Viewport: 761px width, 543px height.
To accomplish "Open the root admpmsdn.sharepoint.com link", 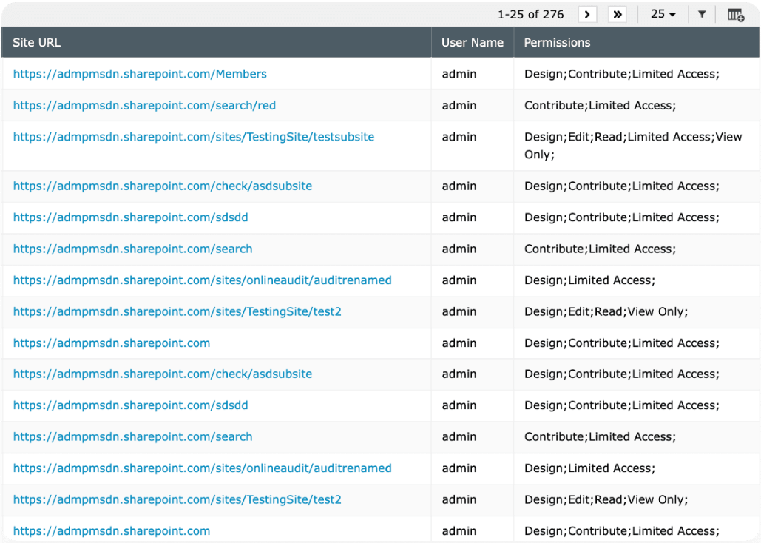I will [112, 343].
